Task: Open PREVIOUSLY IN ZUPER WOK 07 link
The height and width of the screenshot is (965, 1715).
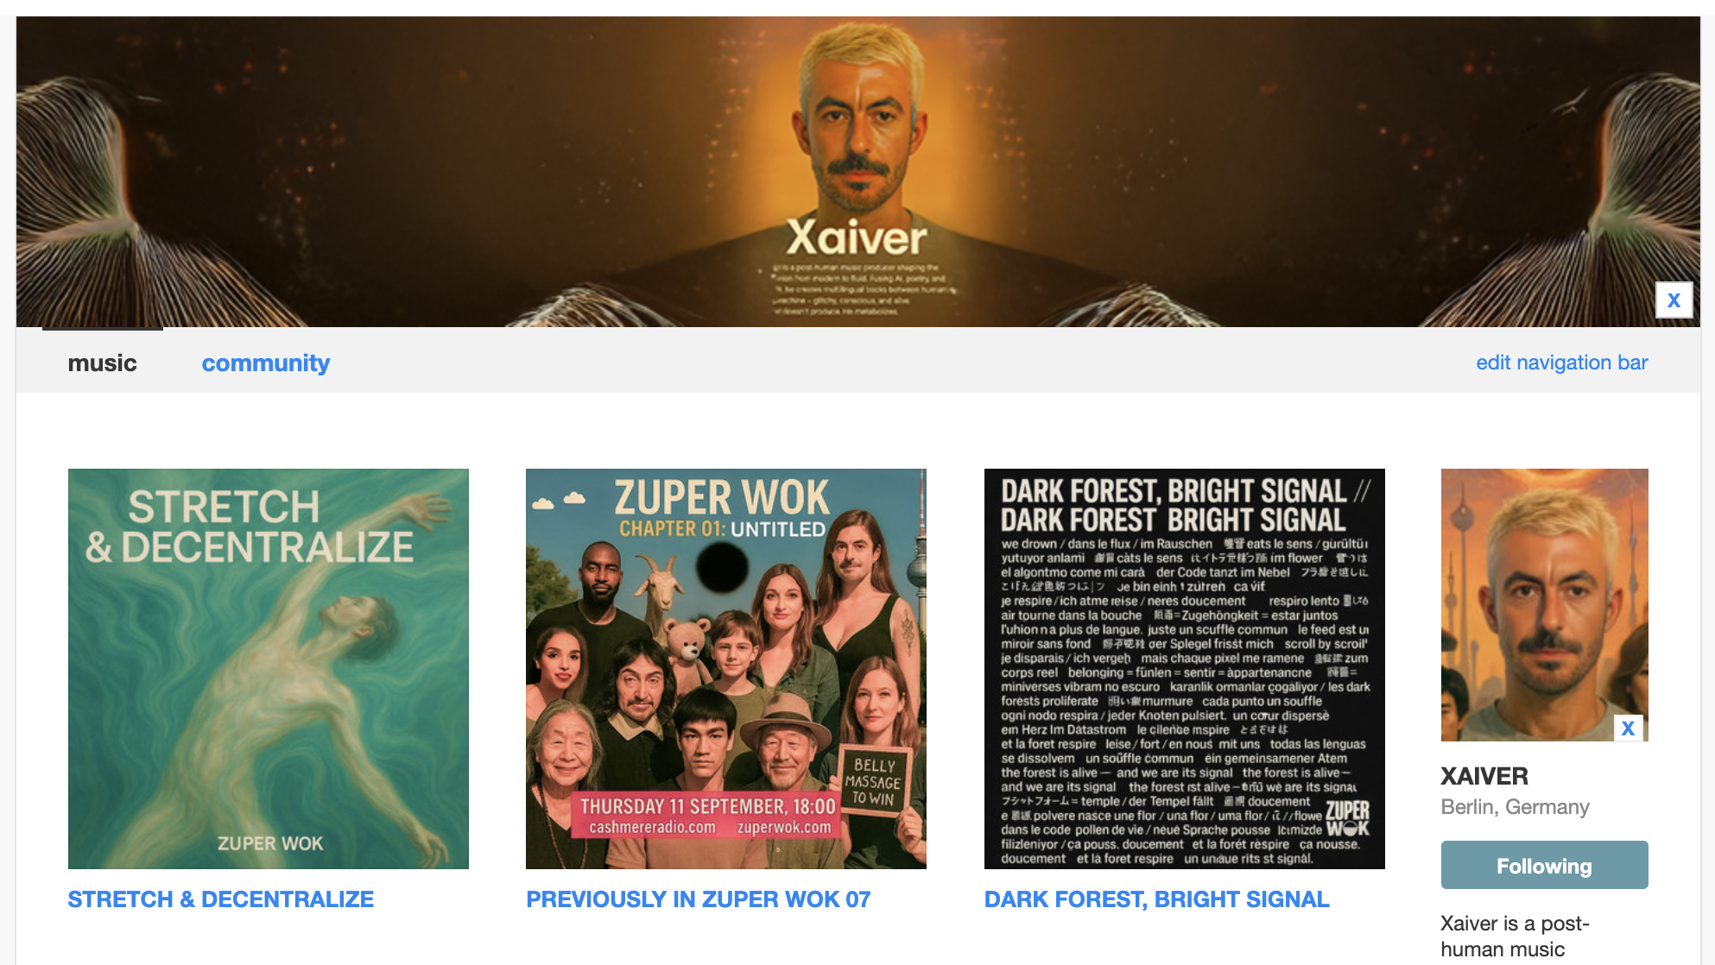Action: point(698,899)
